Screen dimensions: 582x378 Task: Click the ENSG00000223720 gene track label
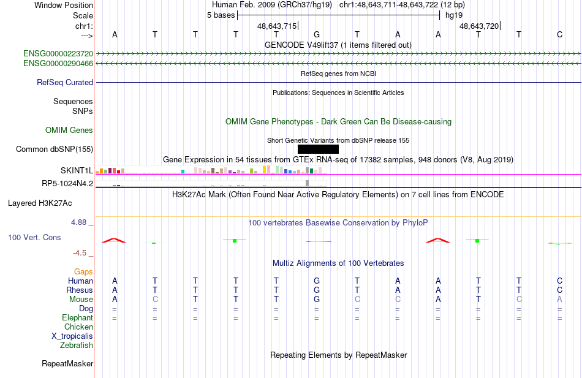point(58,53)
